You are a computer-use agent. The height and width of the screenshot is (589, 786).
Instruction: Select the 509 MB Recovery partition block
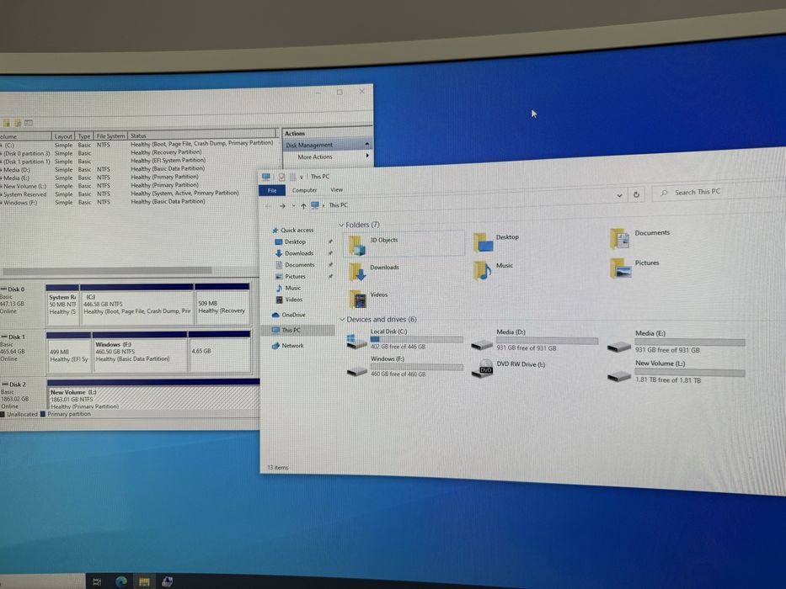click(222, 304)
